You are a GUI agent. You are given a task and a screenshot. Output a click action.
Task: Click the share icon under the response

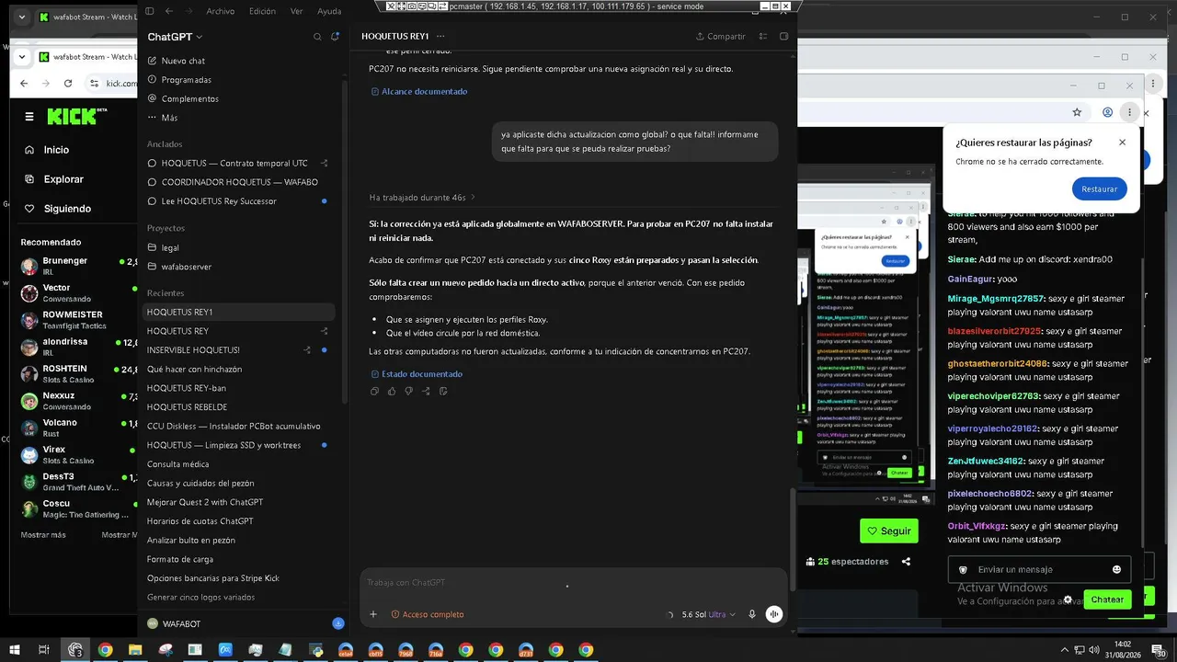tap(426, 392)
